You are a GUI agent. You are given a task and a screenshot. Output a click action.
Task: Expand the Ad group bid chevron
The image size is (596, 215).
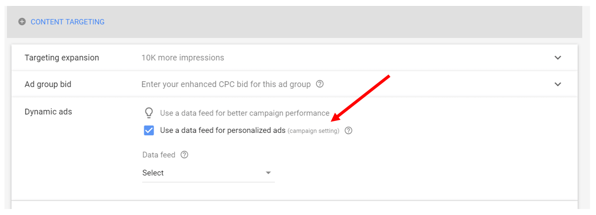click(x=558, y=84)
